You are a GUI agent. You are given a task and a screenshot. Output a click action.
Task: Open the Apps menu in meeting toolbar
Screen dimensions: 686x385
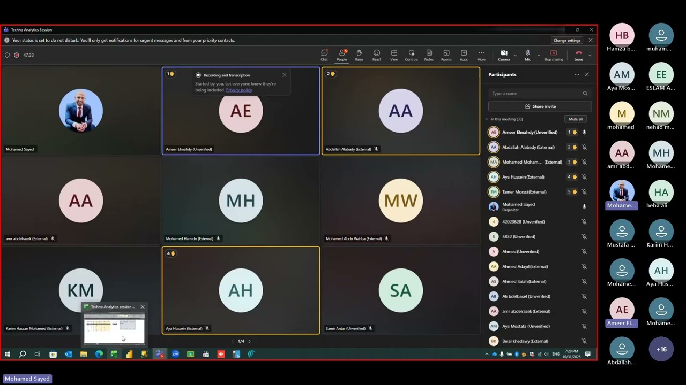[x=464, y=55]
